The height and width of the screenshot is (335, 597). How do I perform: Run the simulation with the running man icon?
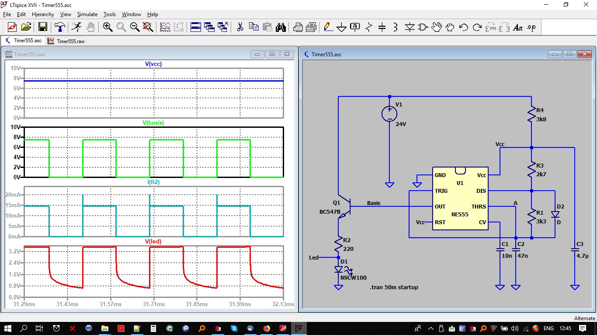click(x=76, y=27)
